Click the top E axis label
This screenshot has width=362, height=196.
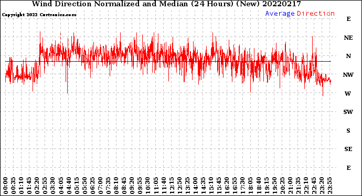pyautogui.click(x=348, y=19)
